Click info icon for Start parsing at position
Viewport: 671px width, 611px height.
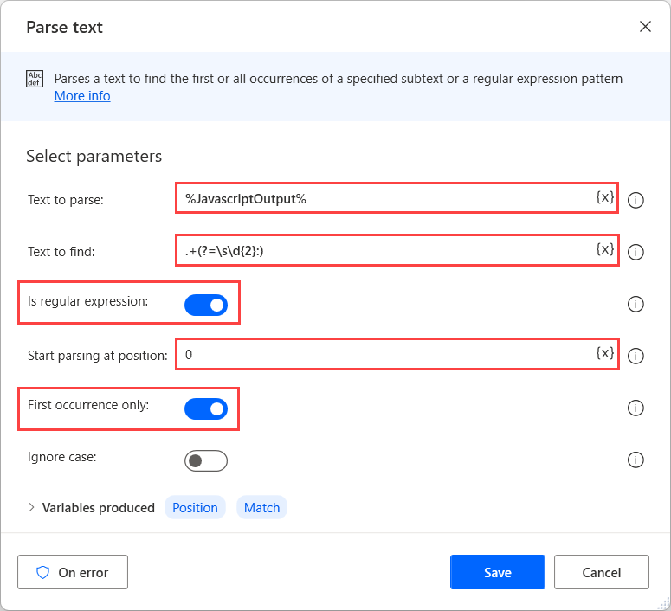point(636,356)
